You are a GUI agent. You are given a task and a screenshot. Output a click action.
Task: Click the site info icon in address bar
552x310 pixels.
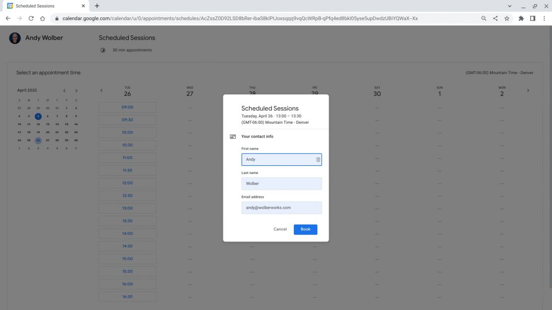click(57, 18)
